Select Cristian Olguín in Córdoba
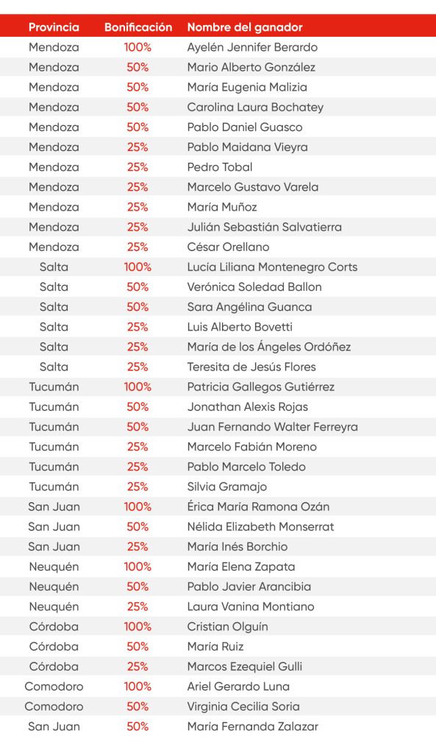 coord(228,627)
